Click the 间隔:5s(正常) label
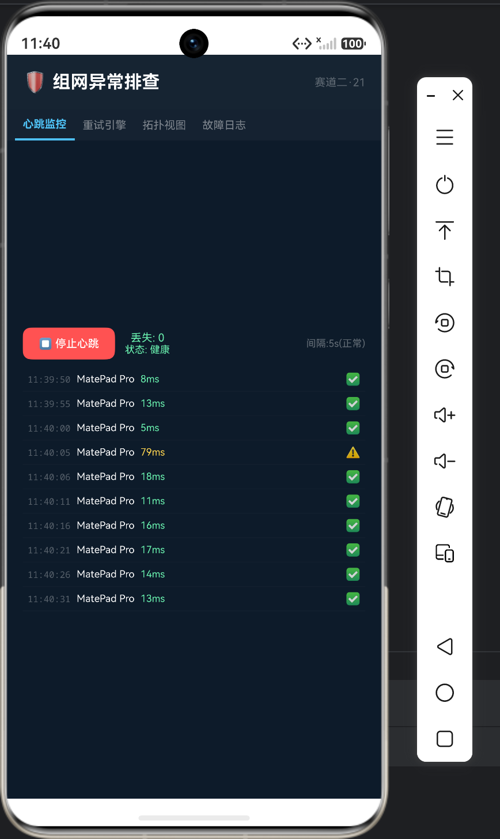This screenshot has height=839, width=500. tap(336, 343)
